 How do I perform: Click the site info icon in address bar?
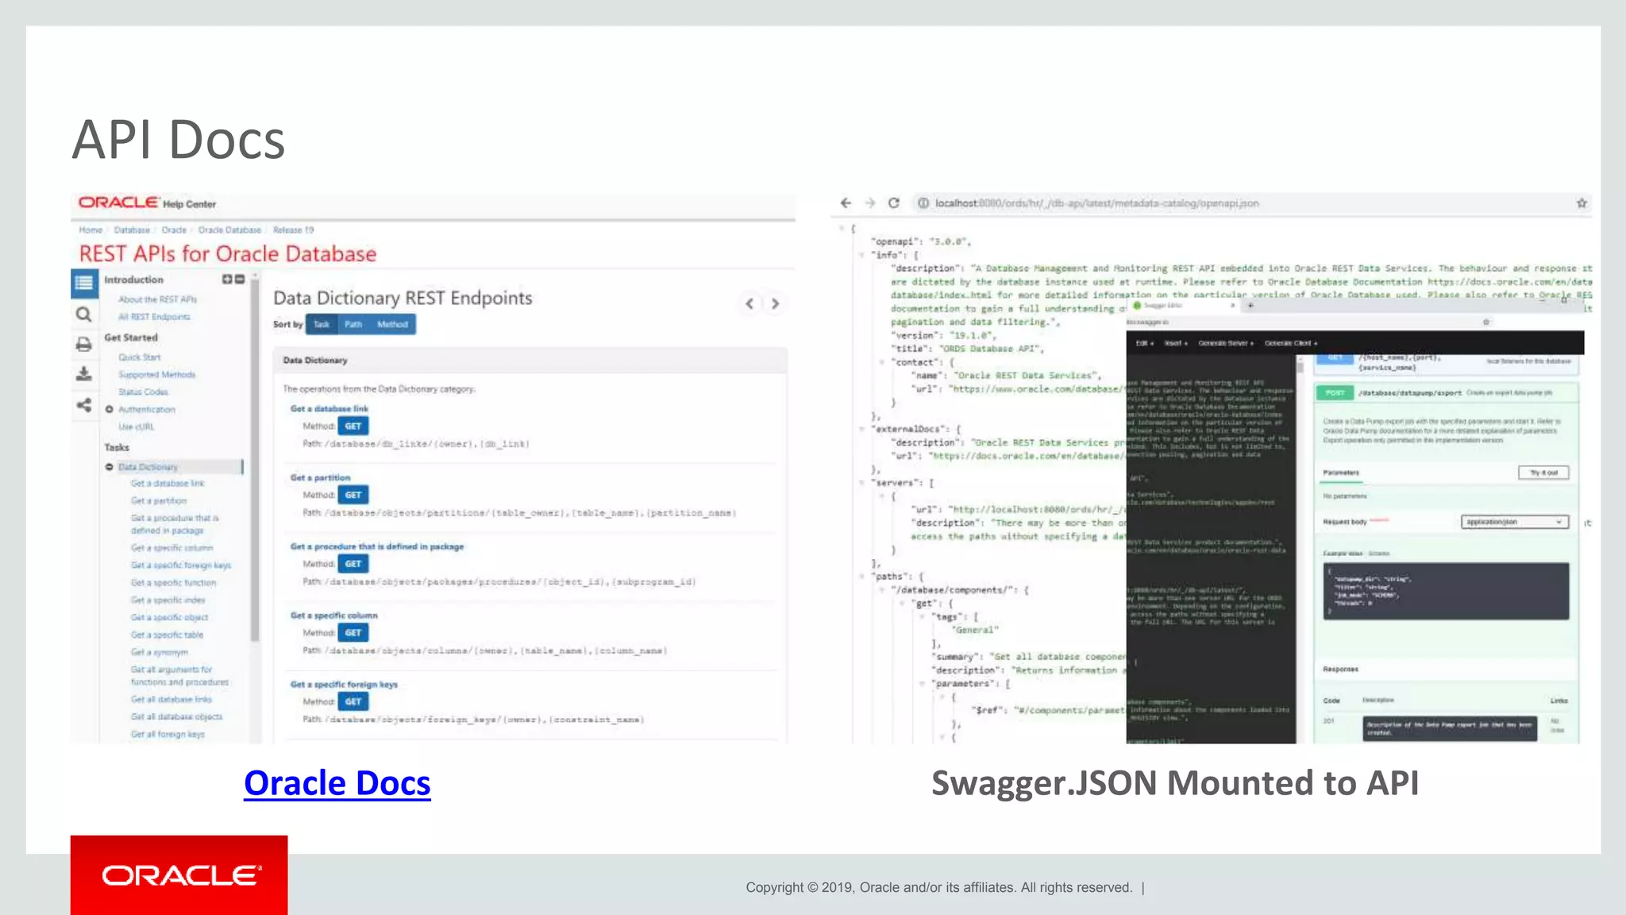[923, 203]
